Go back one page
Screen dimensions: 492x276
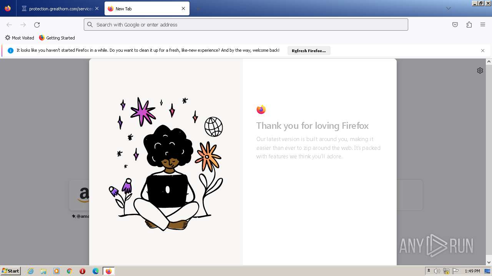point(9,25)
